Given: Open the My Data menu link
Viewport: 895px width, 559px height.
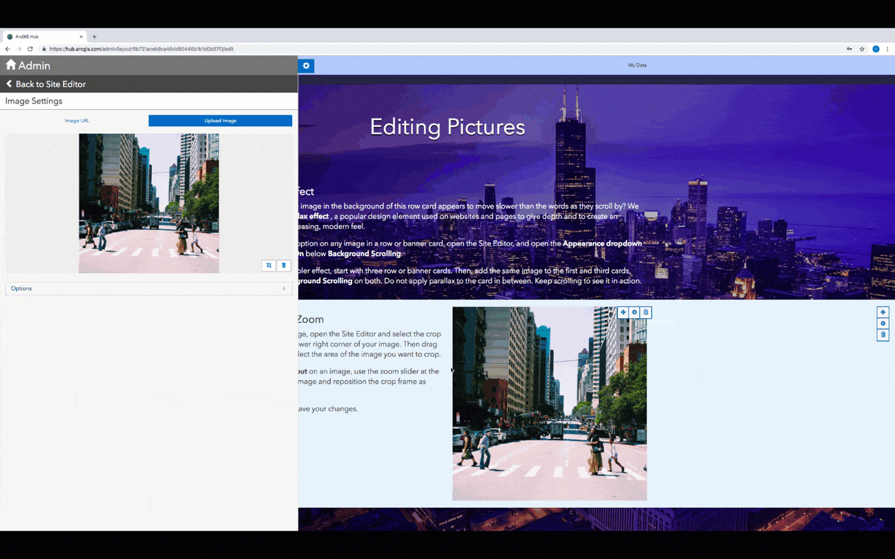Looking at the screenshot, I should click(x=637, y=66).
